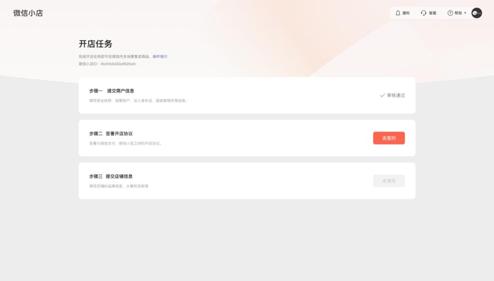Click the help question mark icon

pos(450,13)
